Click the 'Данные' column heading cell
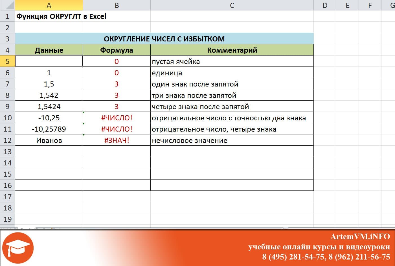This screenshot has width=395, height=266. (49, 50)
